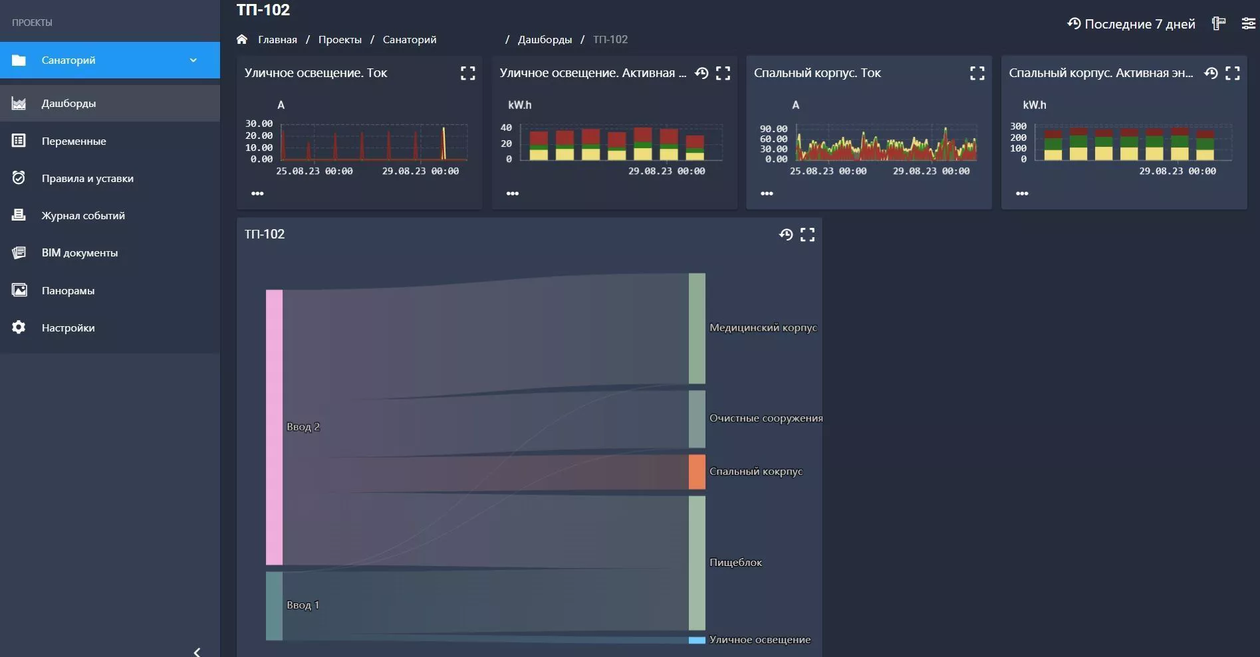Open Журнал событий section
The image size is (1260, 657).
coord(110,215)
